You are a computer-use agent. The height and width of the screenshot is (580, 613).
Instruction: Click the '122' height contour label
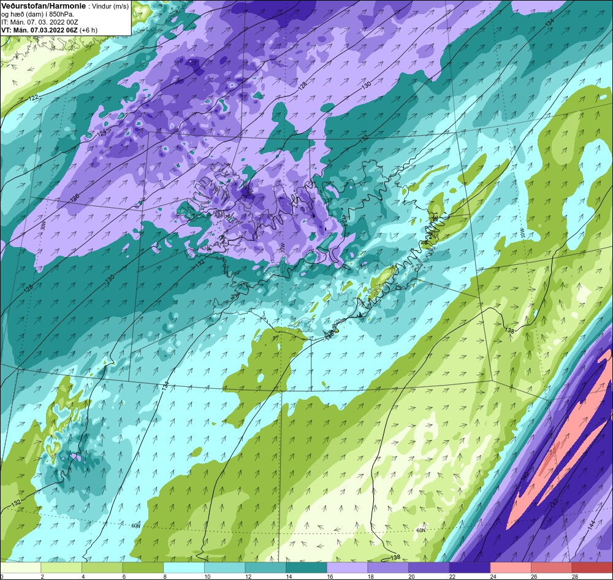pyautogui.click(x=34, y=97)
